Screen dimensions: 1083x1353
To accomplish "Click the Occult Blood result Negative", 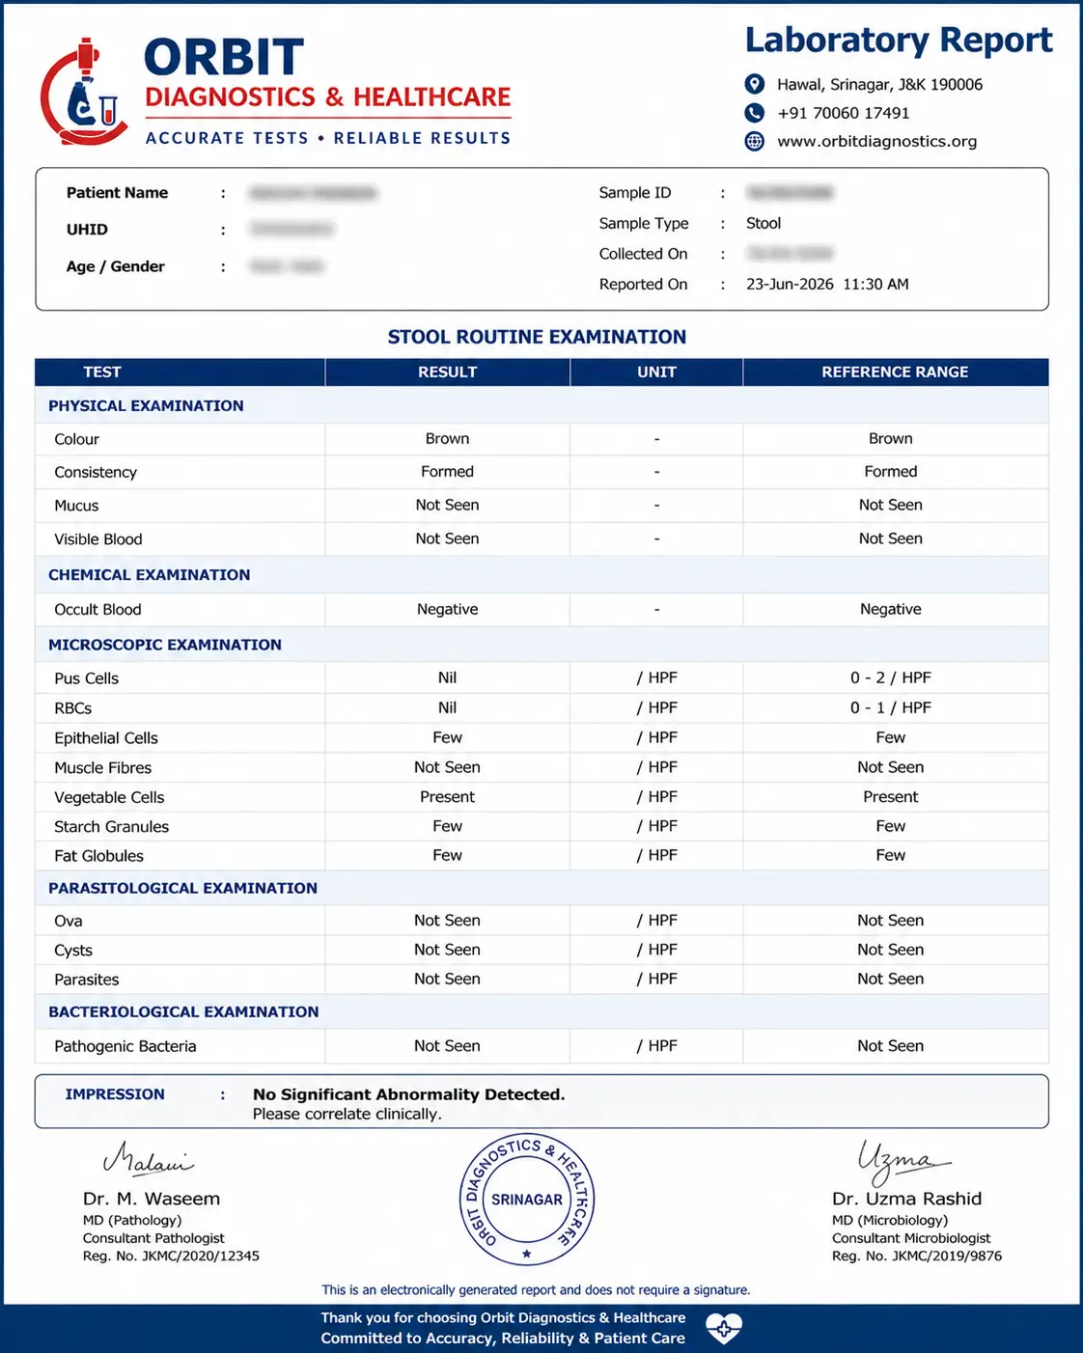I will coord(447,609).
